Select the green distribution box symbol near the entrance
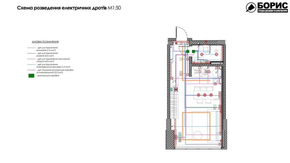The image size is (290, 163). coord(187,52)
